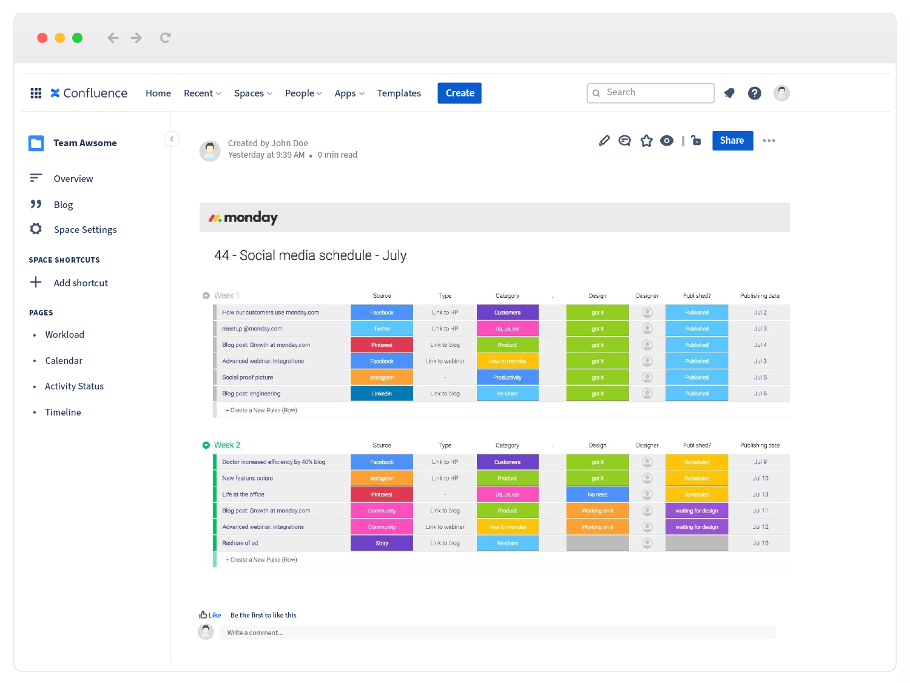Click the Space Settings gear icon
The height and width of the screenshot is (683, 910).
(36, 229)
